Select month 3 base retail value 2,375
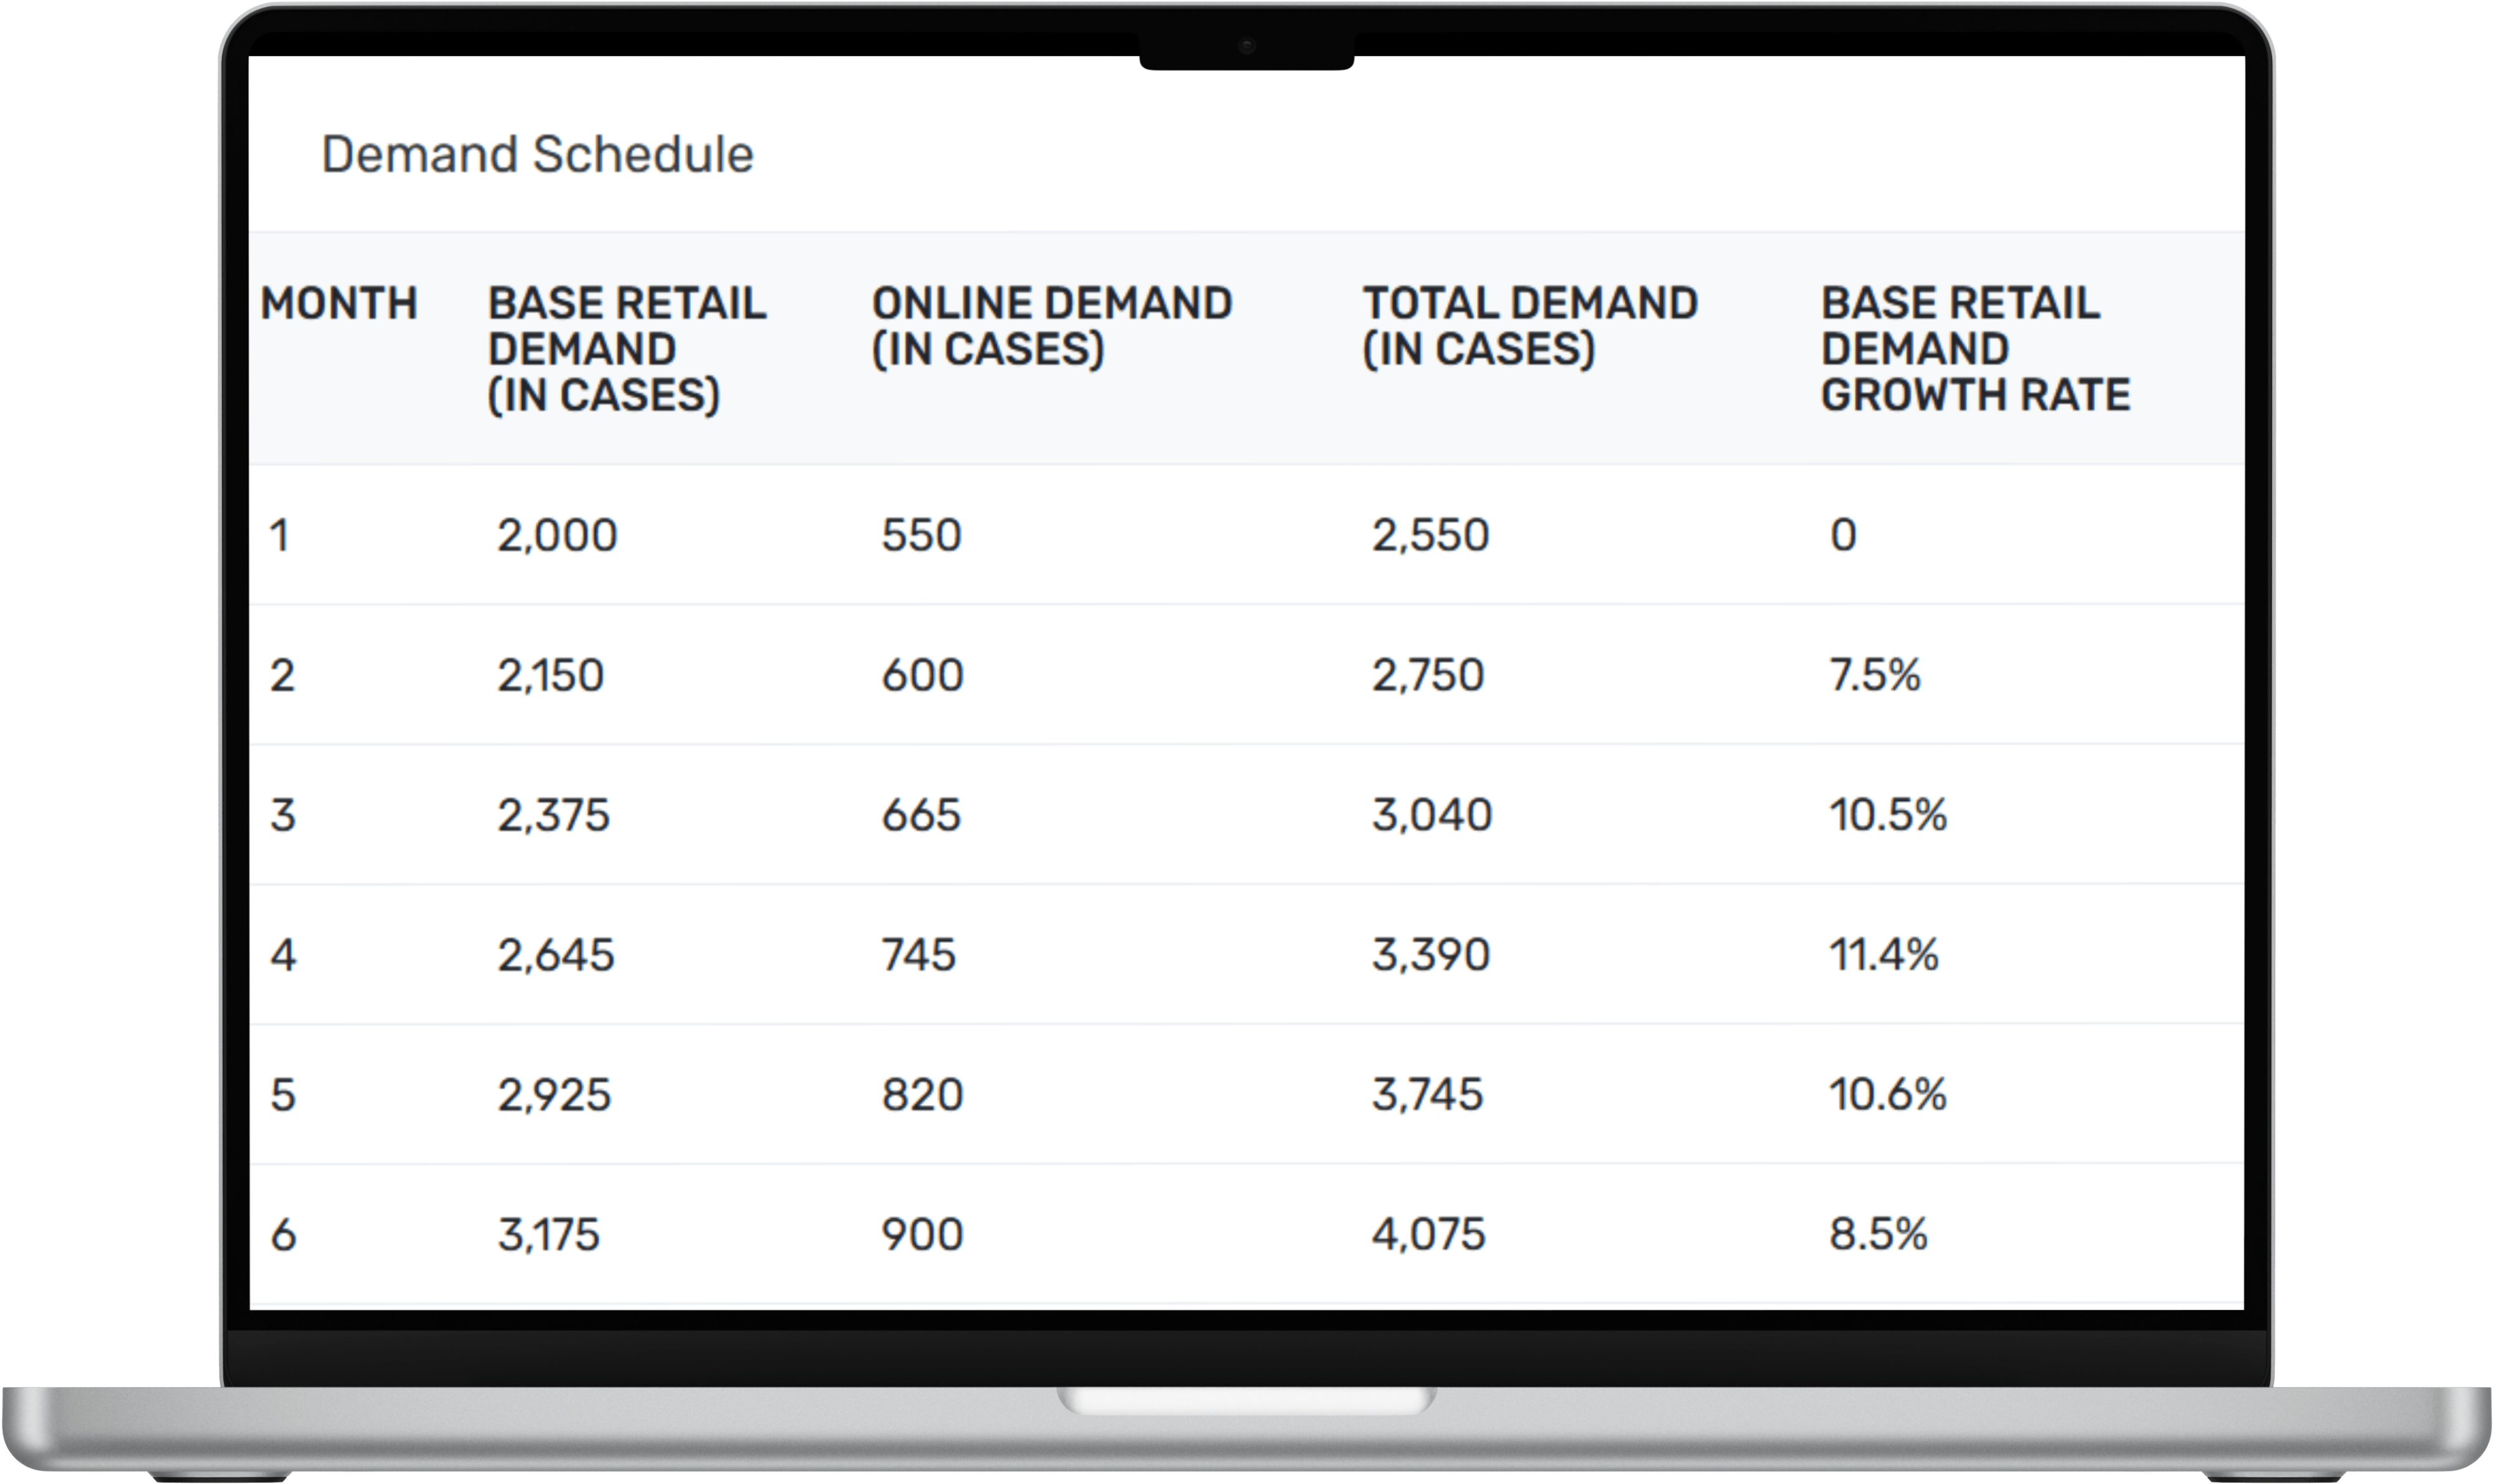Screen dimensions: 2494x1484 [553, 815]
